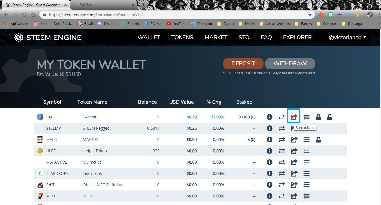The width and height of the screenshot is (381, 205).
Task: Open HLPE info icon
Action: (270, 151)
